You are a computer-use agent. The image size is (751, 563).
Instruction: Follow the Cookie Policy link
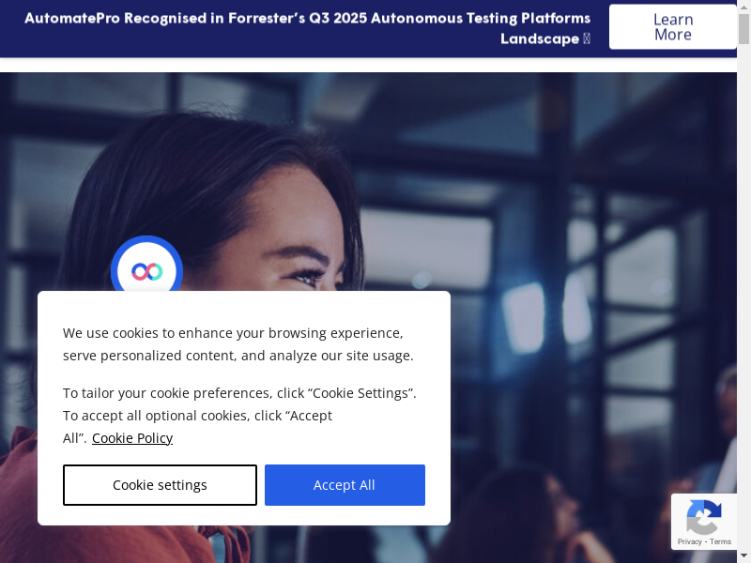click(x=132, y=438)
